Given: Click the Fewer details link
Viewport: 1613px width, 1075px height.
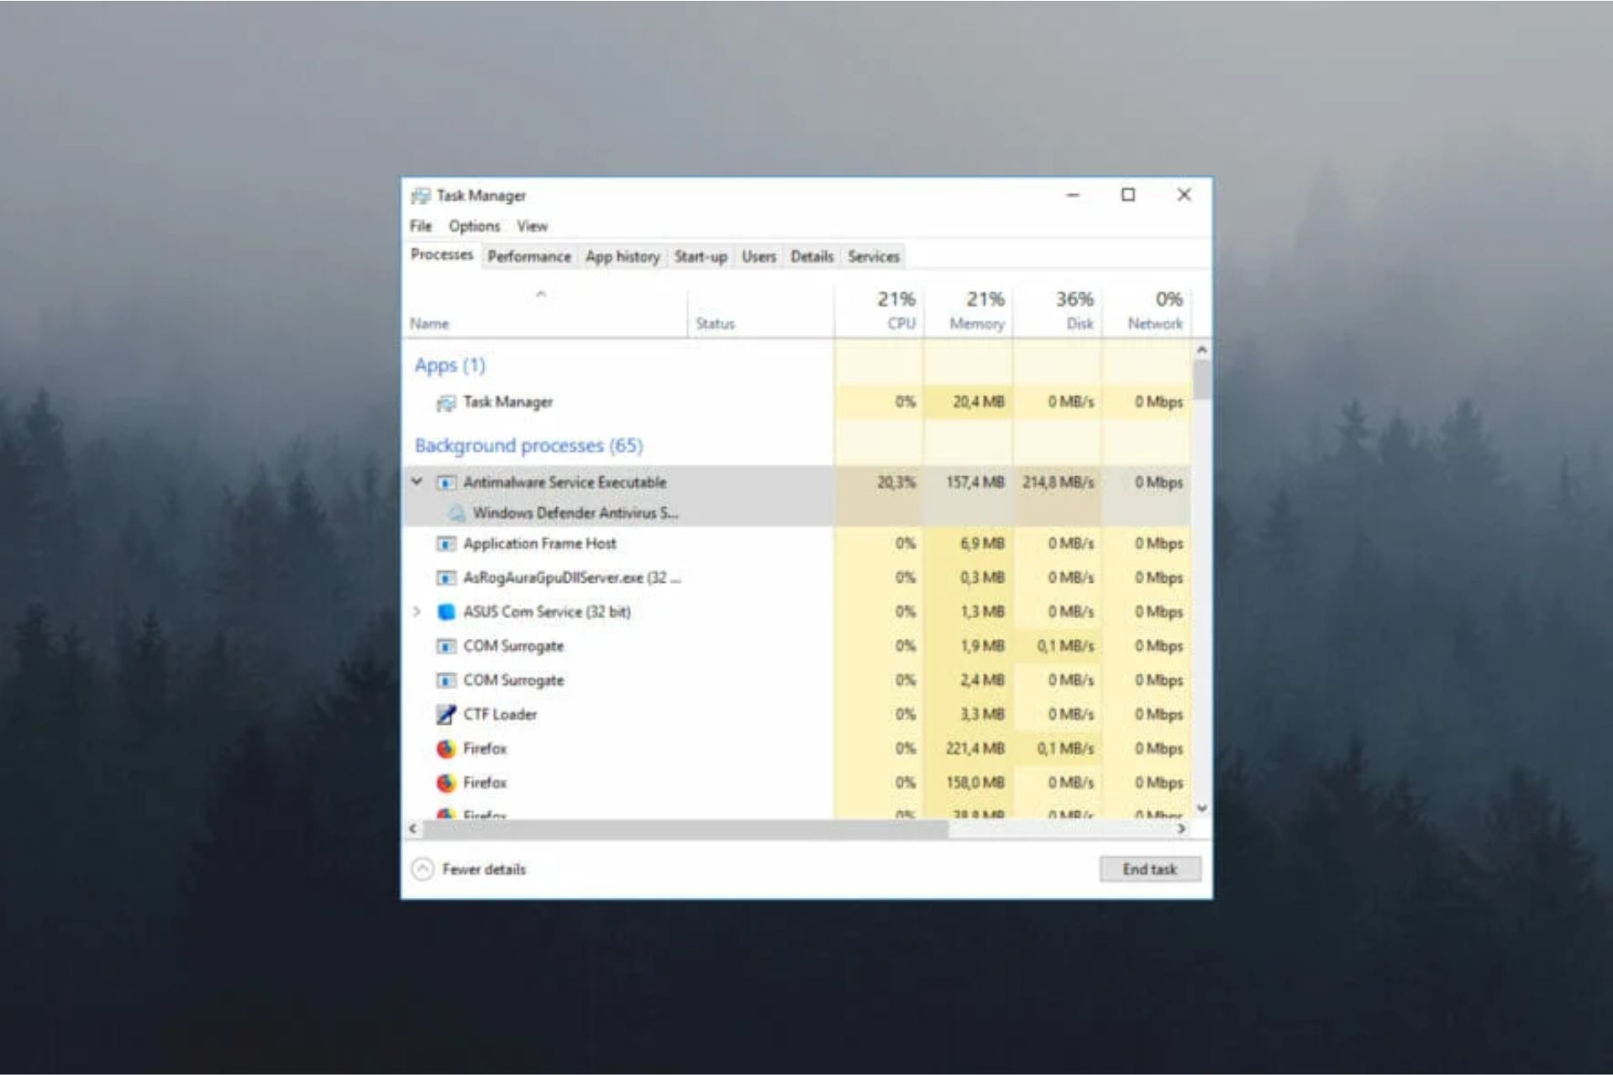Looking at the screenshot, I should coord(484,869).
